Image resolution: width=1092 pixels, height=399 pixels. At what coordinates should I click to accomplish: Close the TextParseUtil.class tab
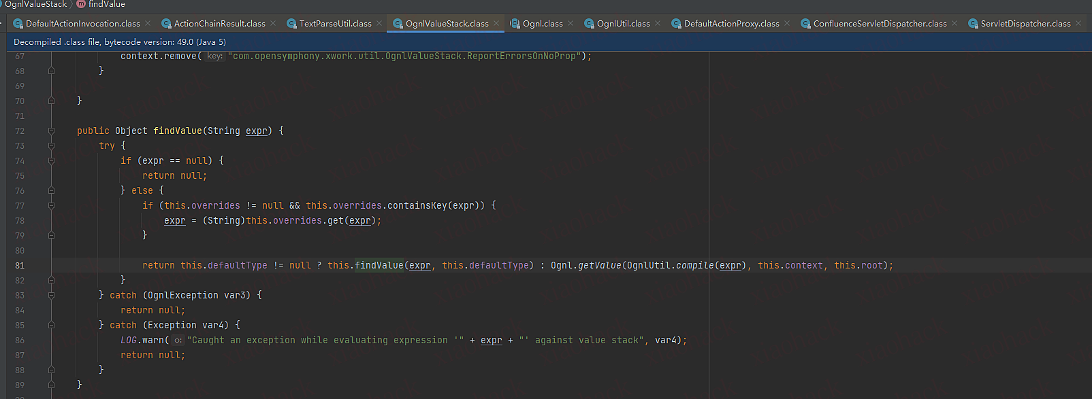tap(379, 23)
